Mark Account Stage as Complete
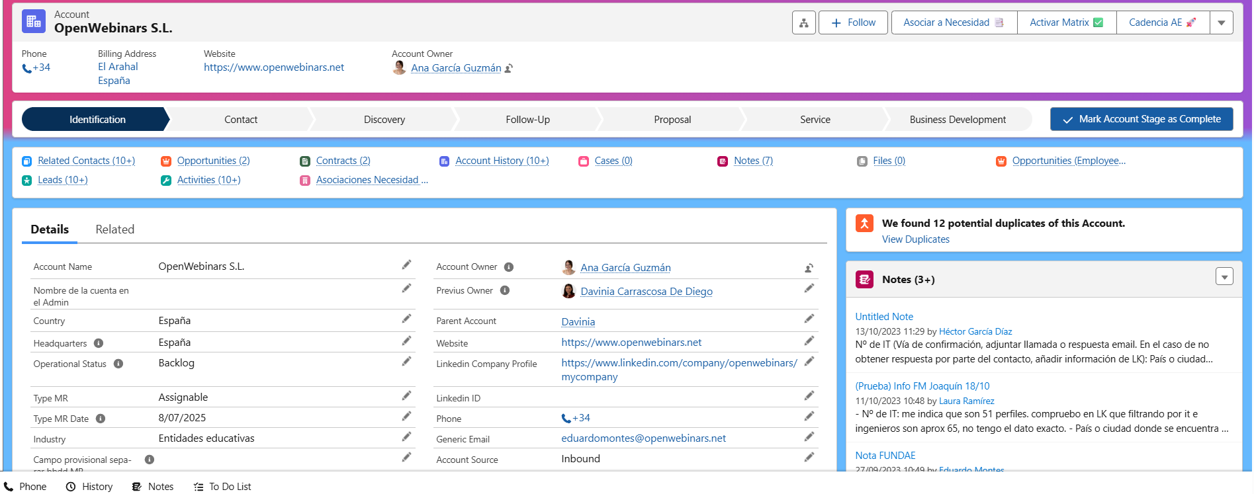Screen dimensions: 1254x494 [x=1142, y=119]
